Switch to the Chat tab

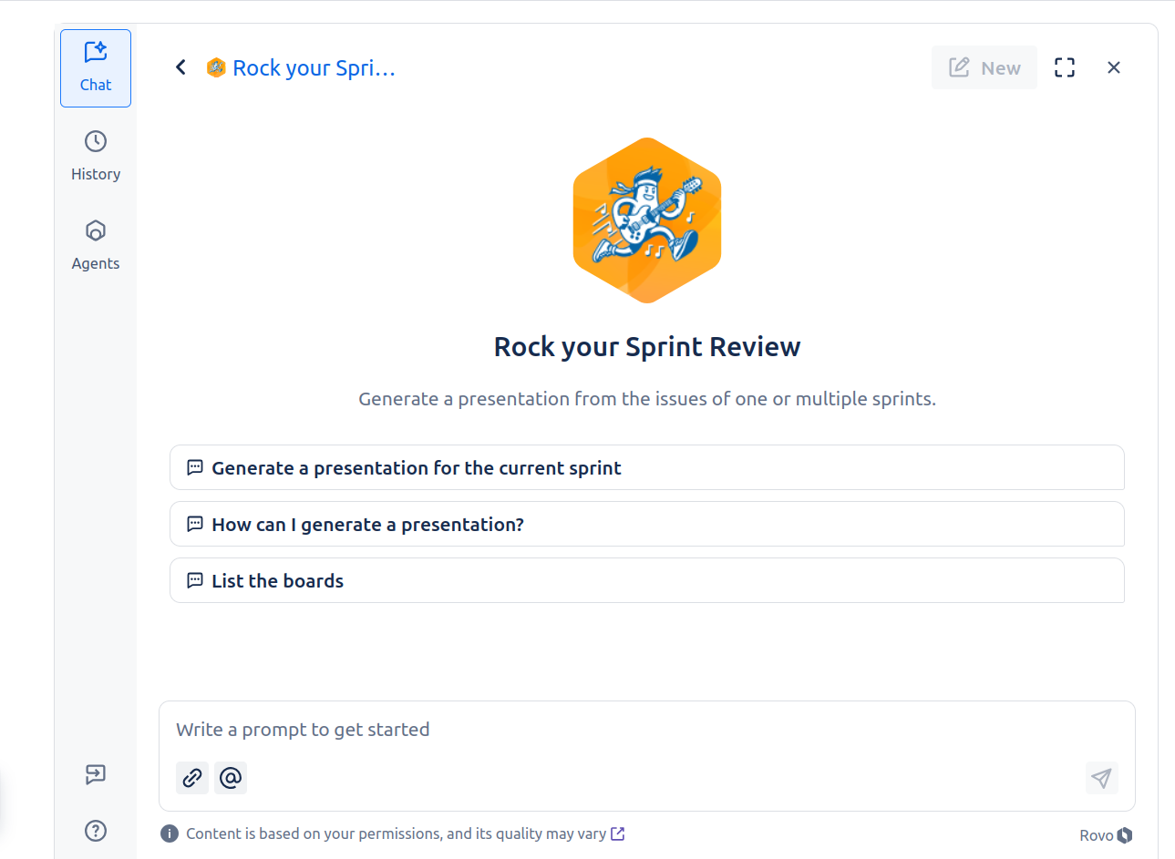95,67
